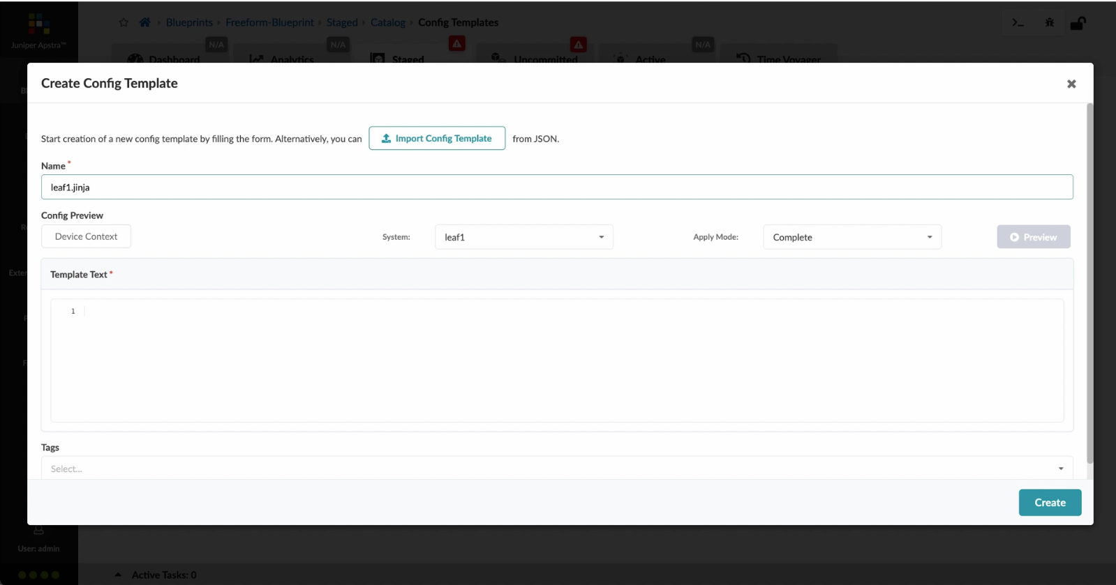Close the Create Config Template dialog
This screenshot has width=1116, height=585.
pyautogui.click(x=1071, y=84)
